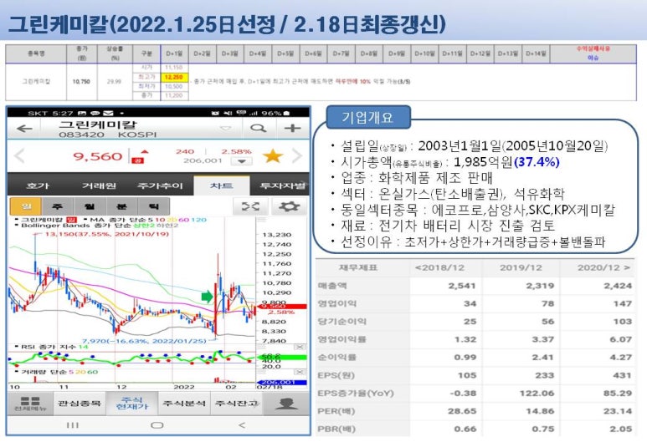Click the PBR(배) row label
The width and height of the screenshot is (647, 447).
(x=336, y=429)
